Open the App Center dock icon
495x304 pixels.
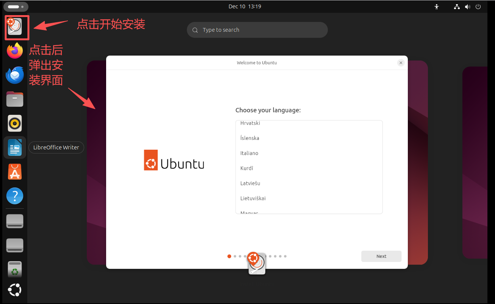coord(15,172)
